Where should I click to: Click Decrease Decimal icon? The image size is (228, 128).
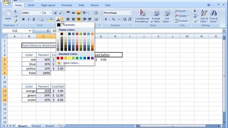130,19
